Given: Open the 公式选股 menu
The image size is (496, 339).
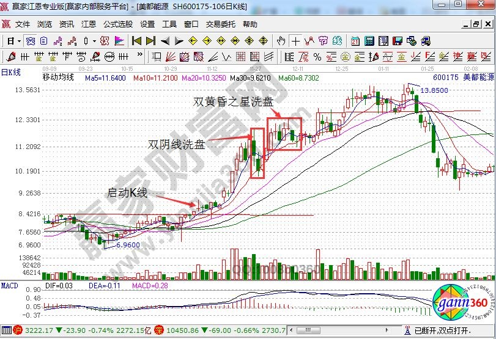Looking at the screenshot, I should click(x=117, y=24).
